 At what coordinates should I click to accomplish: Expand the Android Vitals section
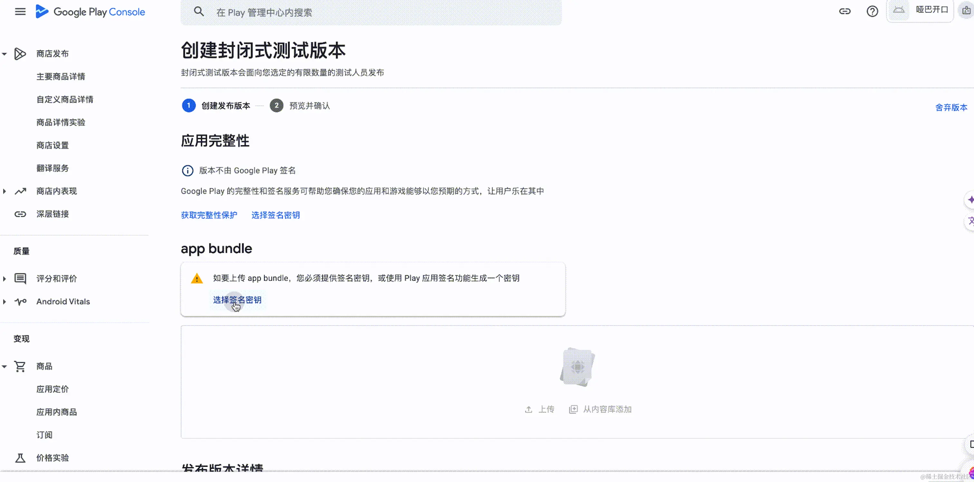click(x=5, y=302)
